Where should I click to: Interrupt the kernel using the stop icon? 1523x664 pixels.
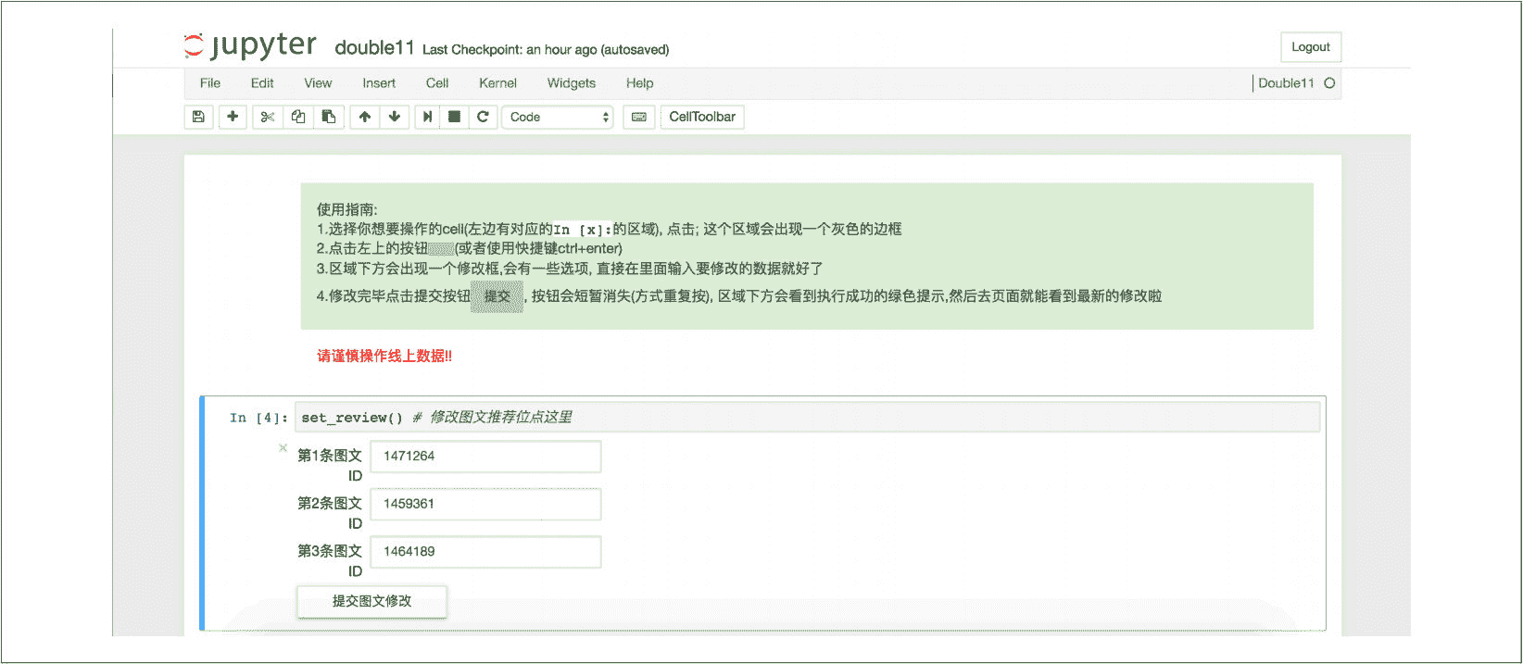point(454,117)
